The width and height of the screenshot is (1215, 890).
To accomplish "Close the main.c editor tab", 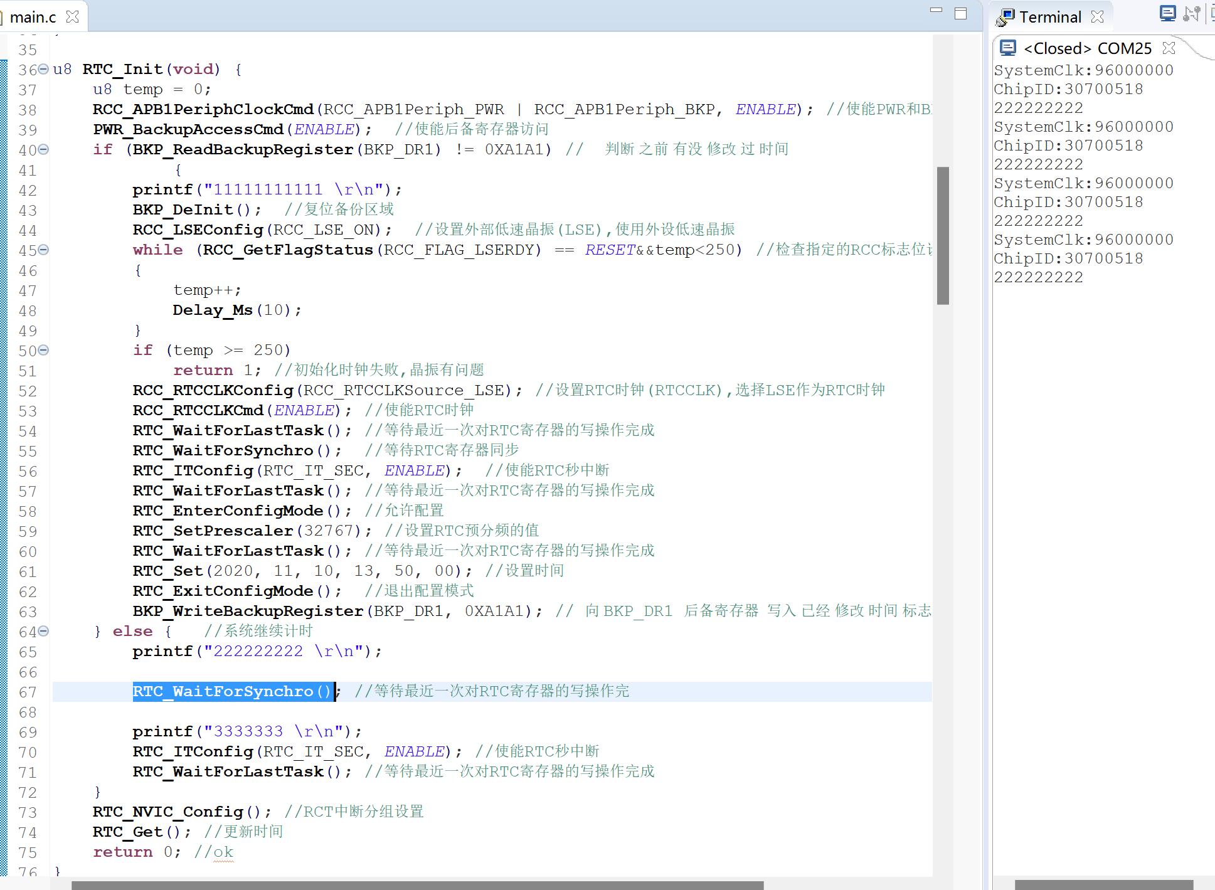I will pyautogui.click(x=73, y=17).
